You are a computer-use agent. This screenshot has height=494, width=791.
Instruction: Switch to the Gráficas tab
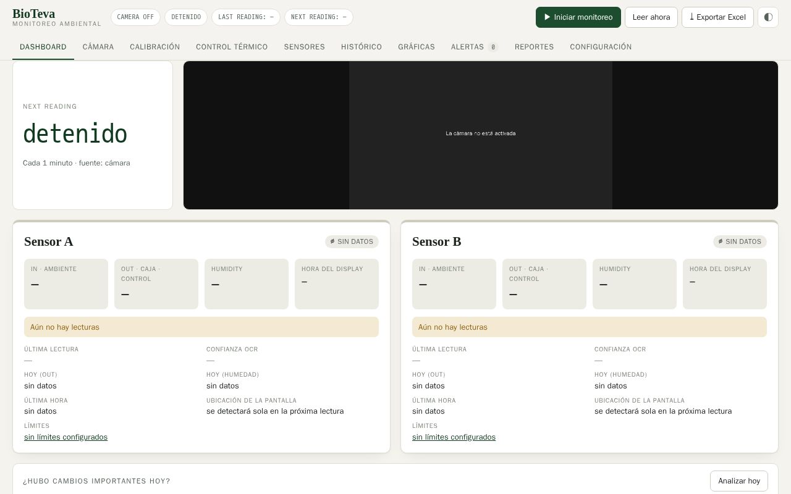tap(417, 47)
